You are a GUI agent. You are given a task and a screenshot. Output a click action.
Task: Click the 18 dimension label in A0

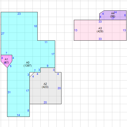tap(35, 26)
